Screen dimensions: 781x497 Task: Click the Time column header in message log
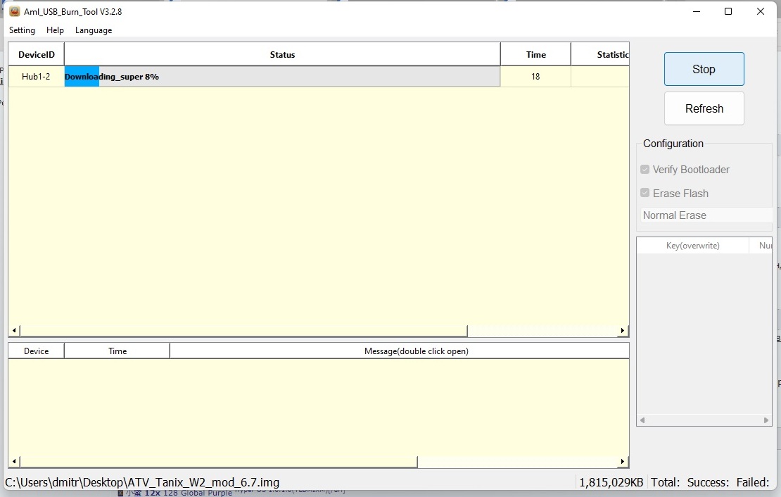click(117, 351)
